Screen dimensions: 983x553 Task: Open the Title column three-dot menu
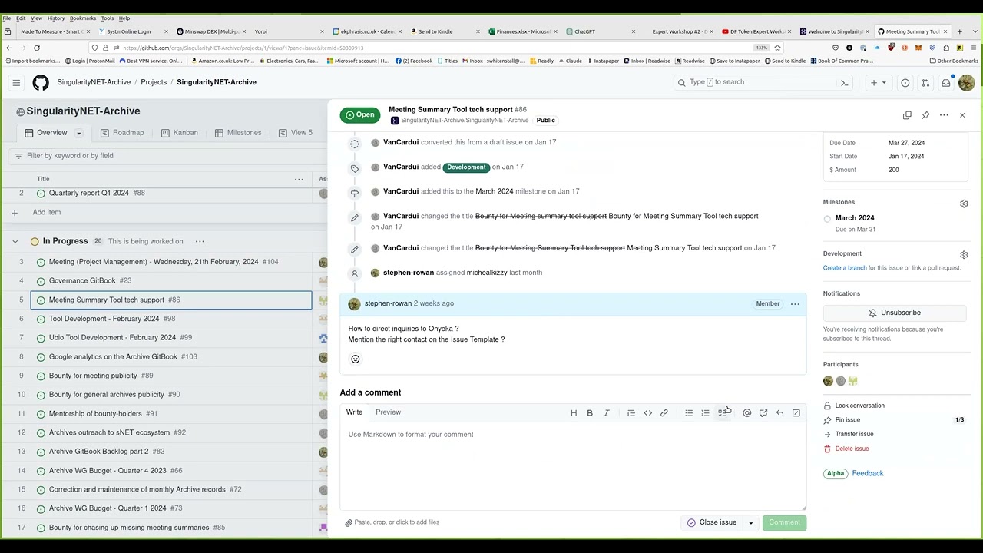[299, 179]
